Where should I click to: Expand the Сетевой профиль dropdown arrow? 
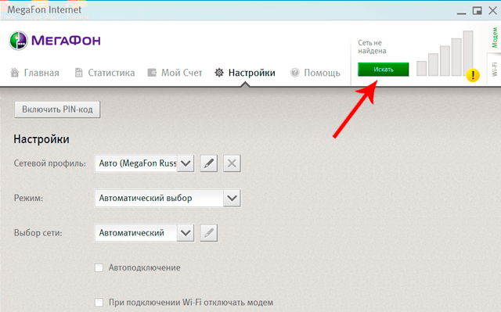pos(186,163)
